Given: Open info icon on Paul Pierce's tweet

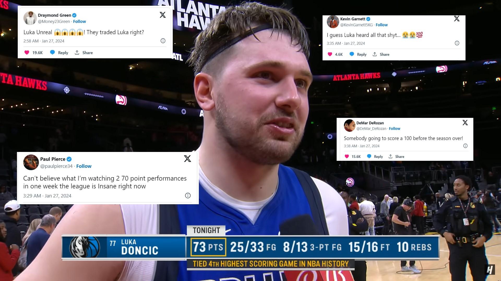Looking at the screenshot, I should [188, 196].
